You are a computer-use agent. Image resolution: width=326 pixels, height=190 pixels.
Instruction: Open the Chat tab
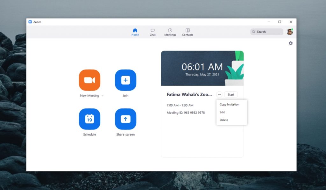pos(152,32)
